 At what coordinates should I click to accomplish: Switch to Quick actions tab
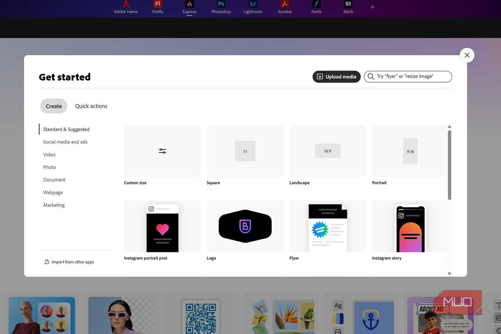[91, 106]
